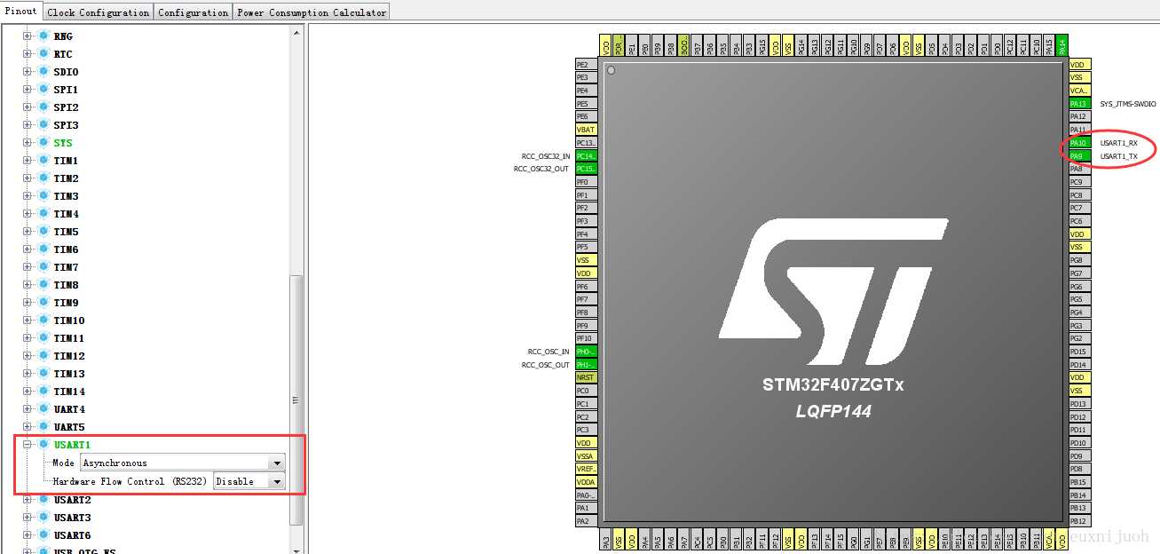Viewport: 1160px width, 554px height.
Task: Switch to the Clock Configuration tab
Action: pyautogui.click(x=98, y=12)
